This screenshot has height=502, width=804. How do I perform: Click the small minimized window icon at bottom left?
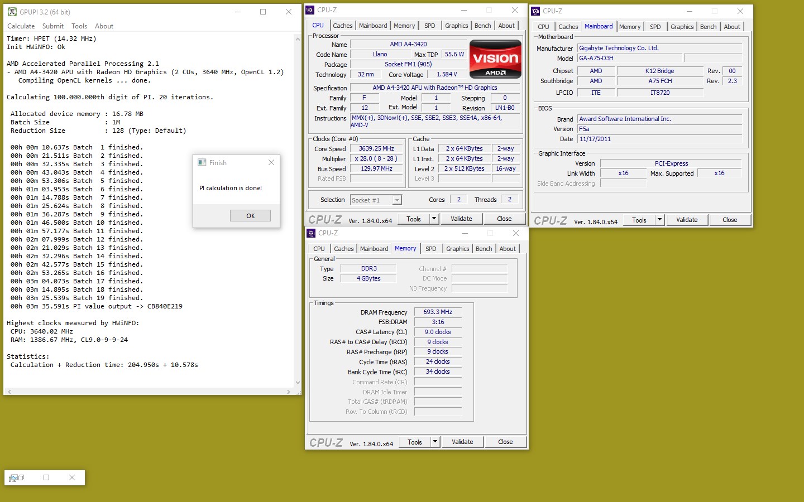[13, 477]
